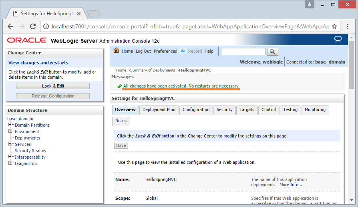This screenshot has width=358, height=207.
Task: Open the Preferences link
Action: [165, 51]
